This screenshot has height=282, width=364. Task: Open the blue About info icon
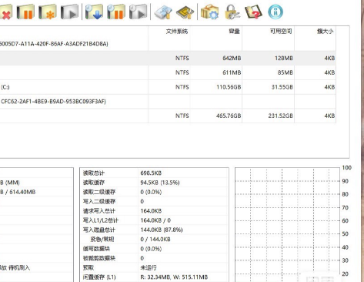(276, 12)
